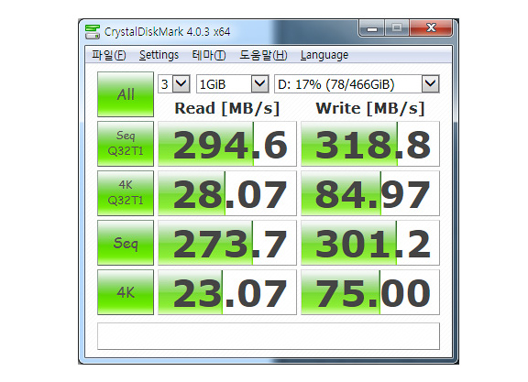
Task: Open the test count dropdown showing 3
Action: [174, 83]
